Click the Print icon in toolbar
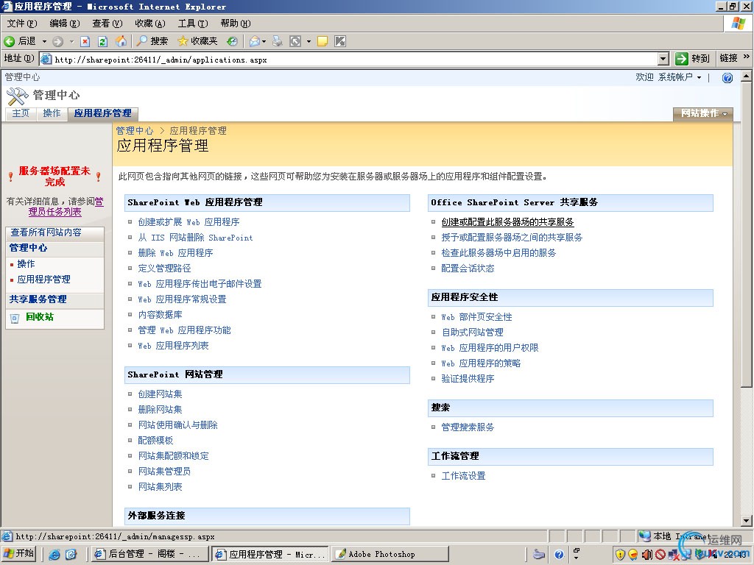Image resolution: width=754 pixels, height=565 pixels. [278, 41]
